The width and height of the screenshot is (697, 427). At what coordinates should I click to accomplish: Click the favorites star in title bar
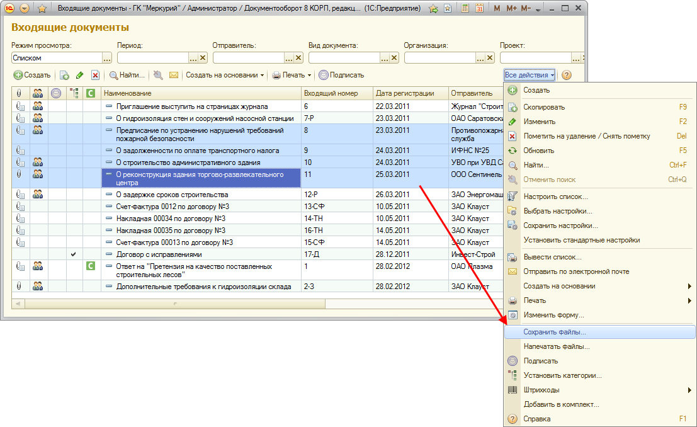click(x=42, y=9)
